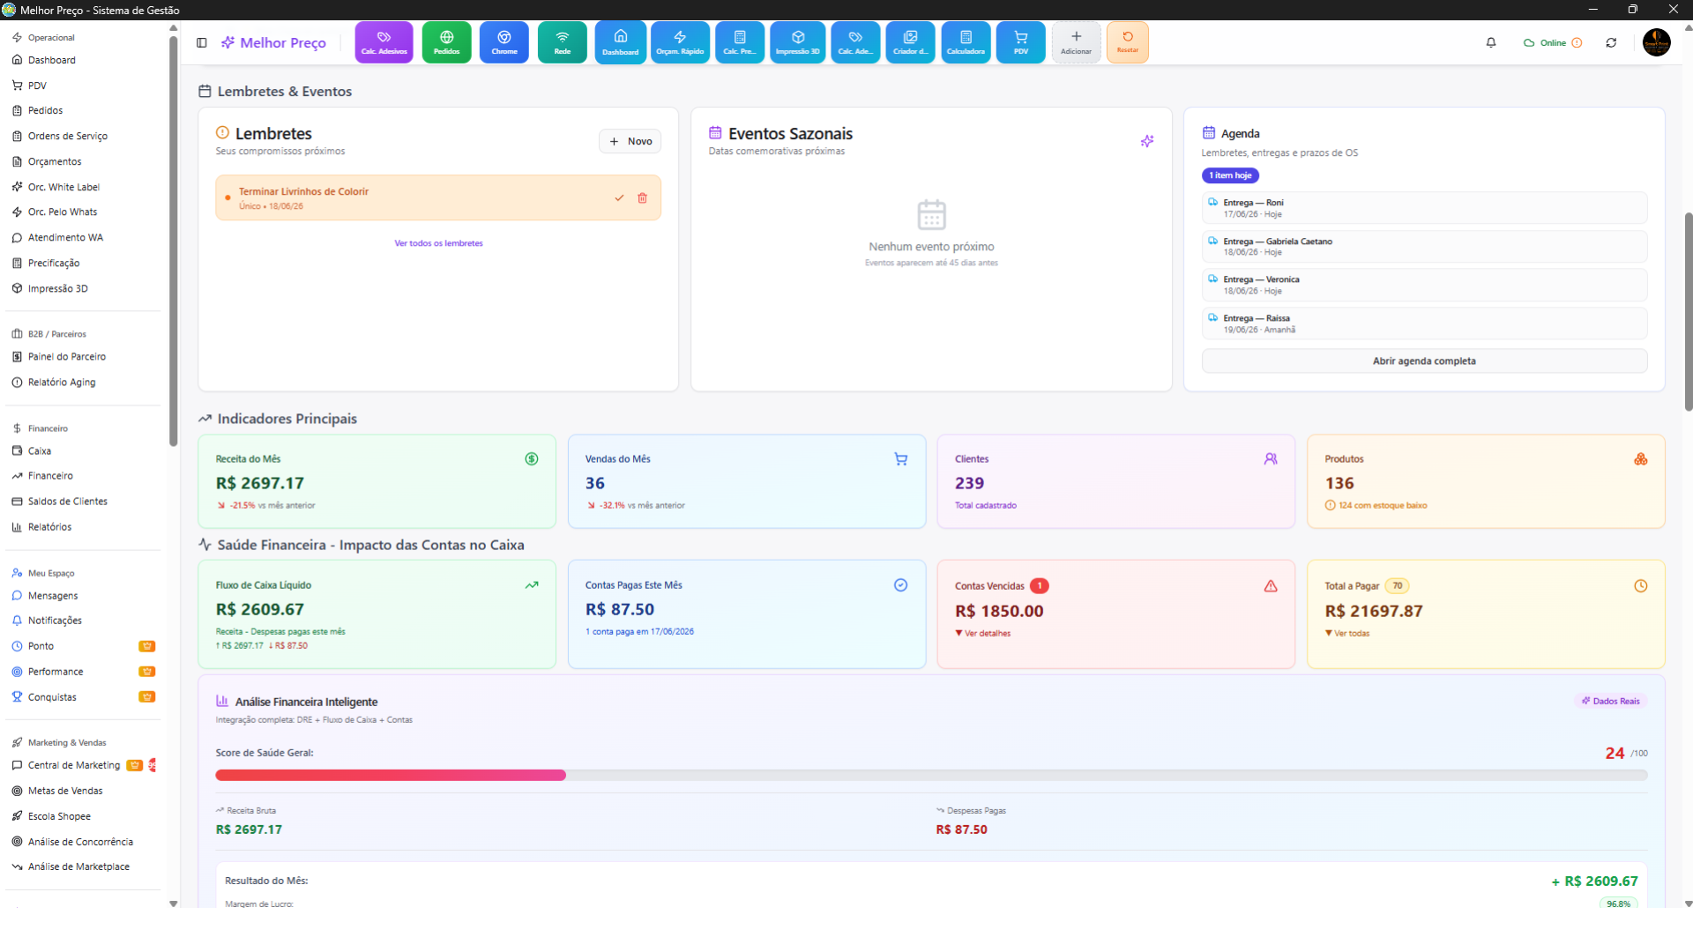Click the Online status indicator
Image resolution: width=1693 pixels, height=952 pixels.
tap(1552, 42)
